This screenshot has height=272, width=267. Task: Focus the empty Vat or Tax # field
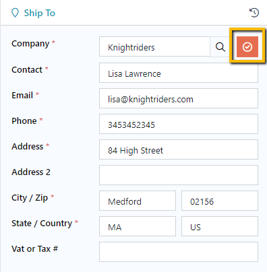pos(179,252)
